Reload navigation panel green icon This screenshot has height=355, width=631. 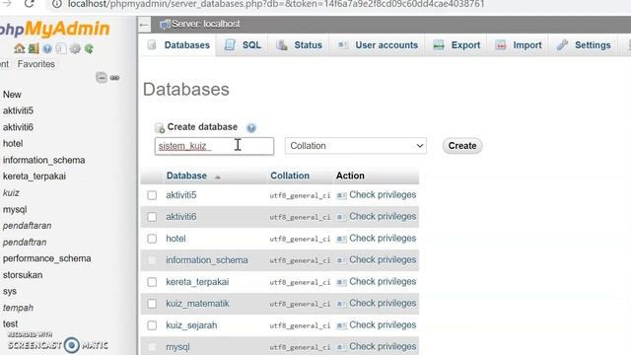(89, 48)
